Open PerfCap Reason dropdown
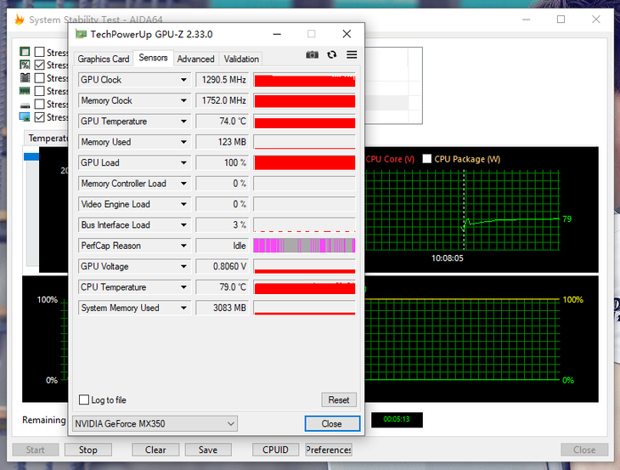 [x=183, y=246]
